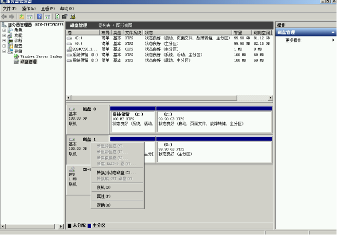This screenshot has width=337, height=235.
Task: Click the CD-ROM DVD drive icon
Action: point(72,170)
